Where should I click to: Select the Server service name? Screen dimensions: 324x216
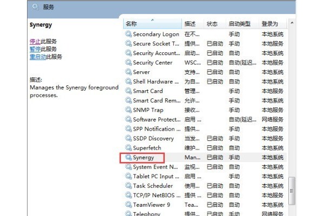(x=141, y=72)
